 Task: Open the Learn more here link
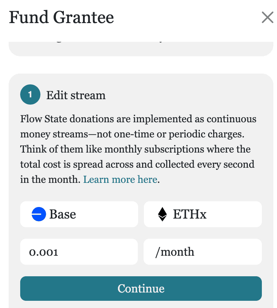tap(120, 179)
